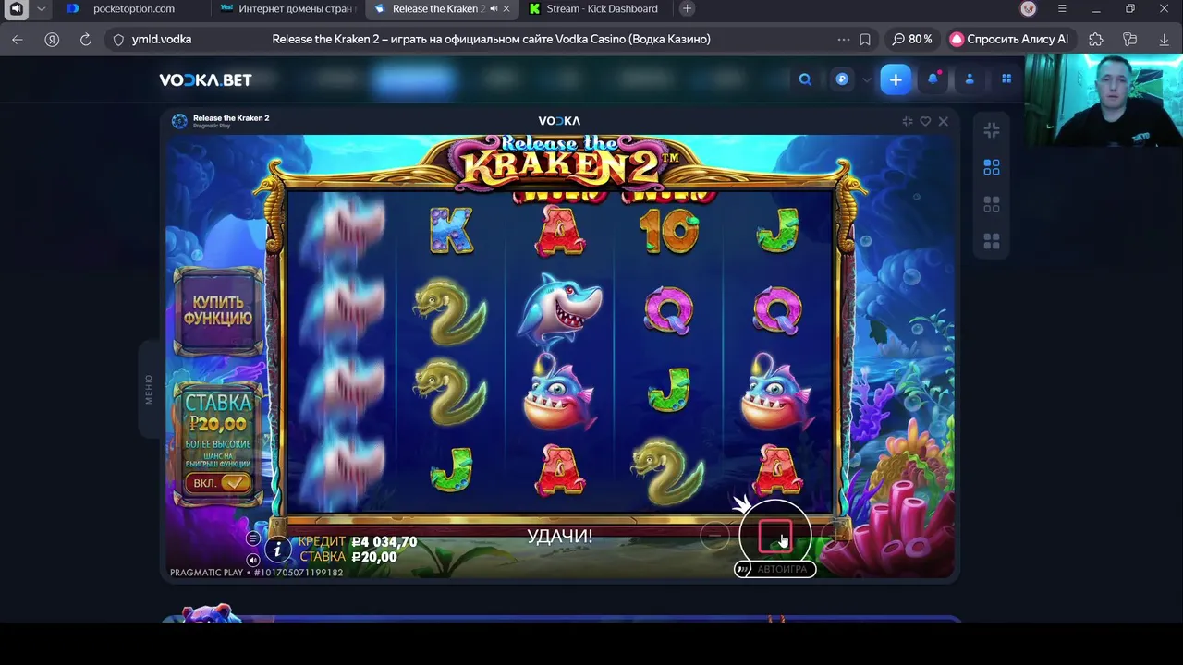Click the Yandex home 'Я' button
The width and height of the screenshot is (1183, 665).
(x=52, y=40)
